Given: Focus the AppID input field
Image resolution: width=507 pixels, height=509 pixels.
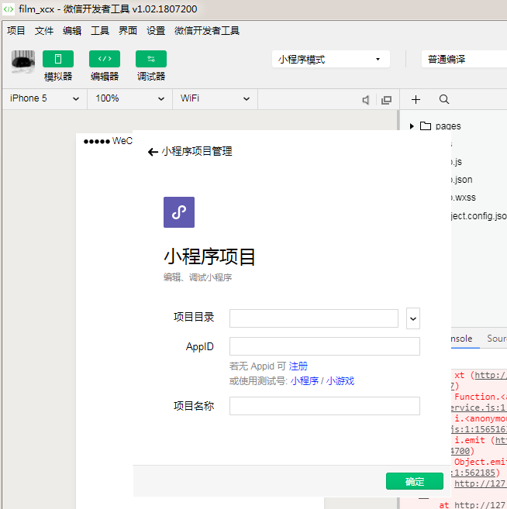Looking at the screenshot, I should (x=325, y=346).
